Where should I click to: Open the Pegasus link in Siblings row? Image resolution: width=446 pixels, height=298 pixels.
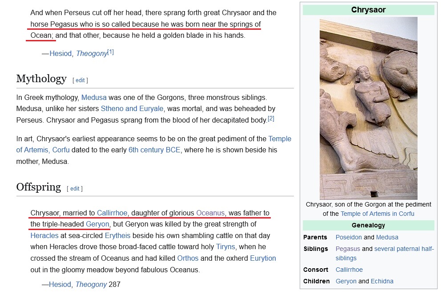348,249
